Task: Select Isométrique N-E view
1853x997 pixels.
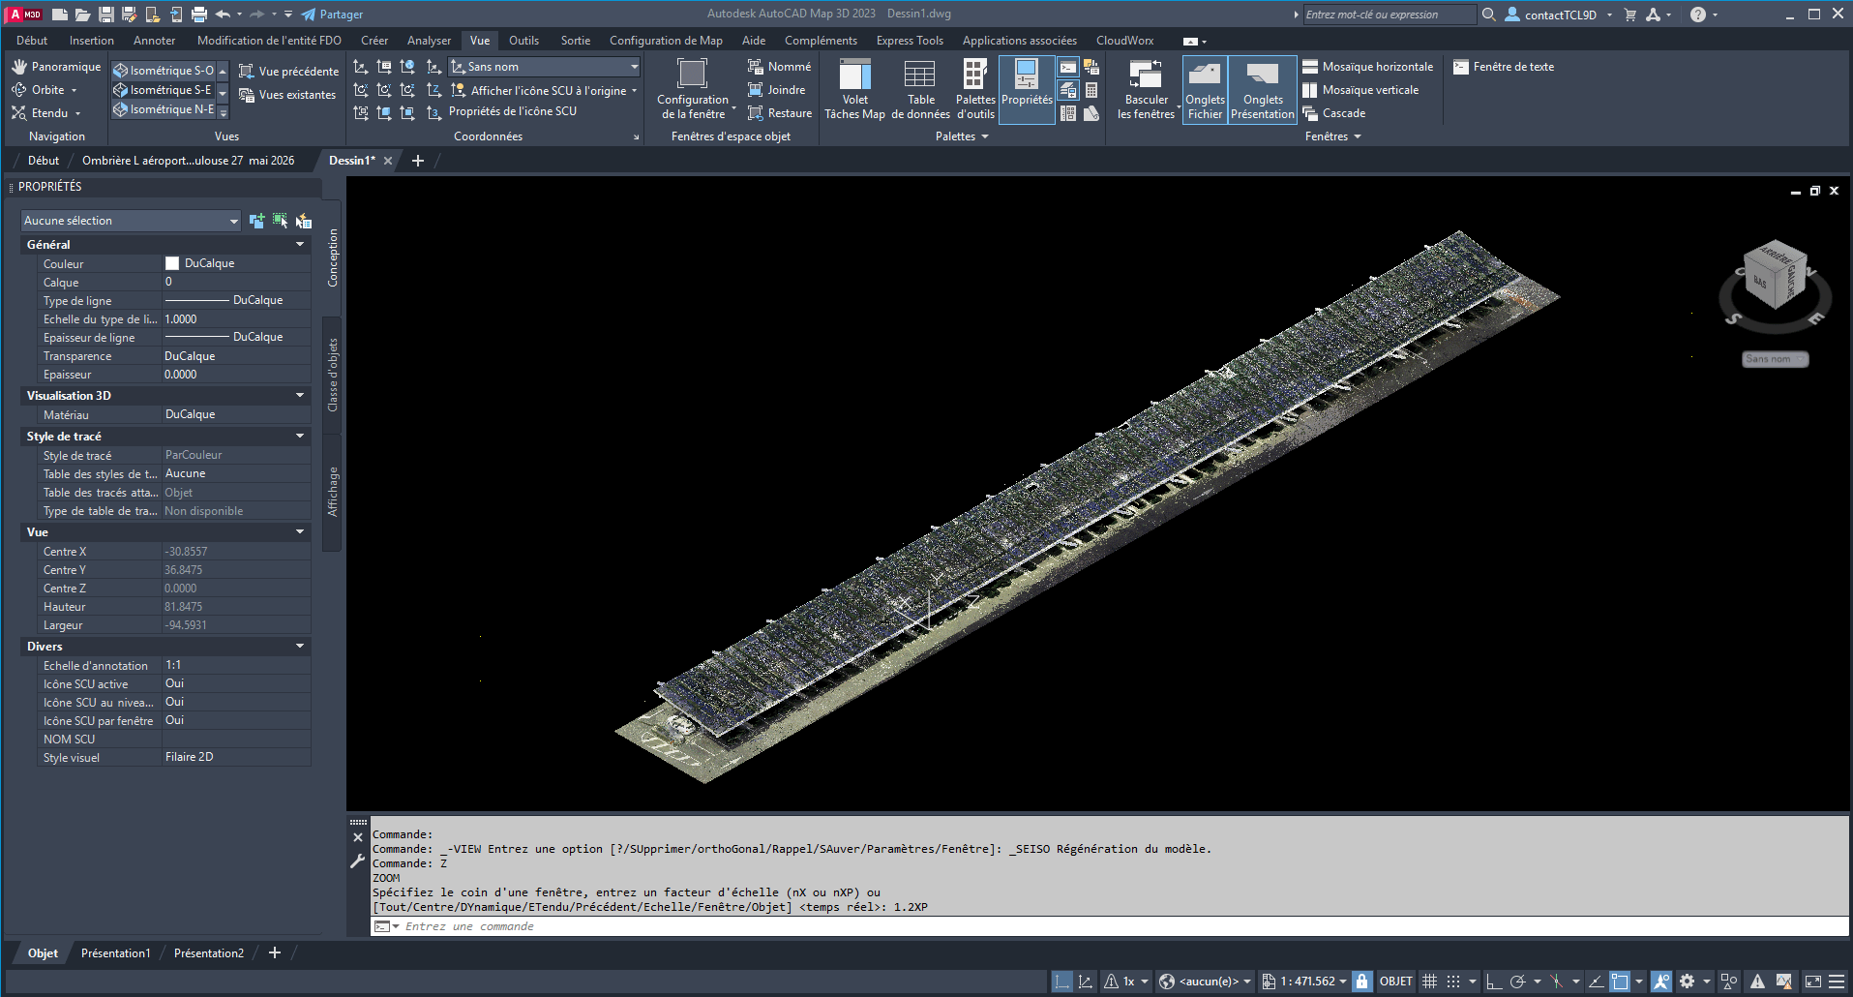Action: 164,109
